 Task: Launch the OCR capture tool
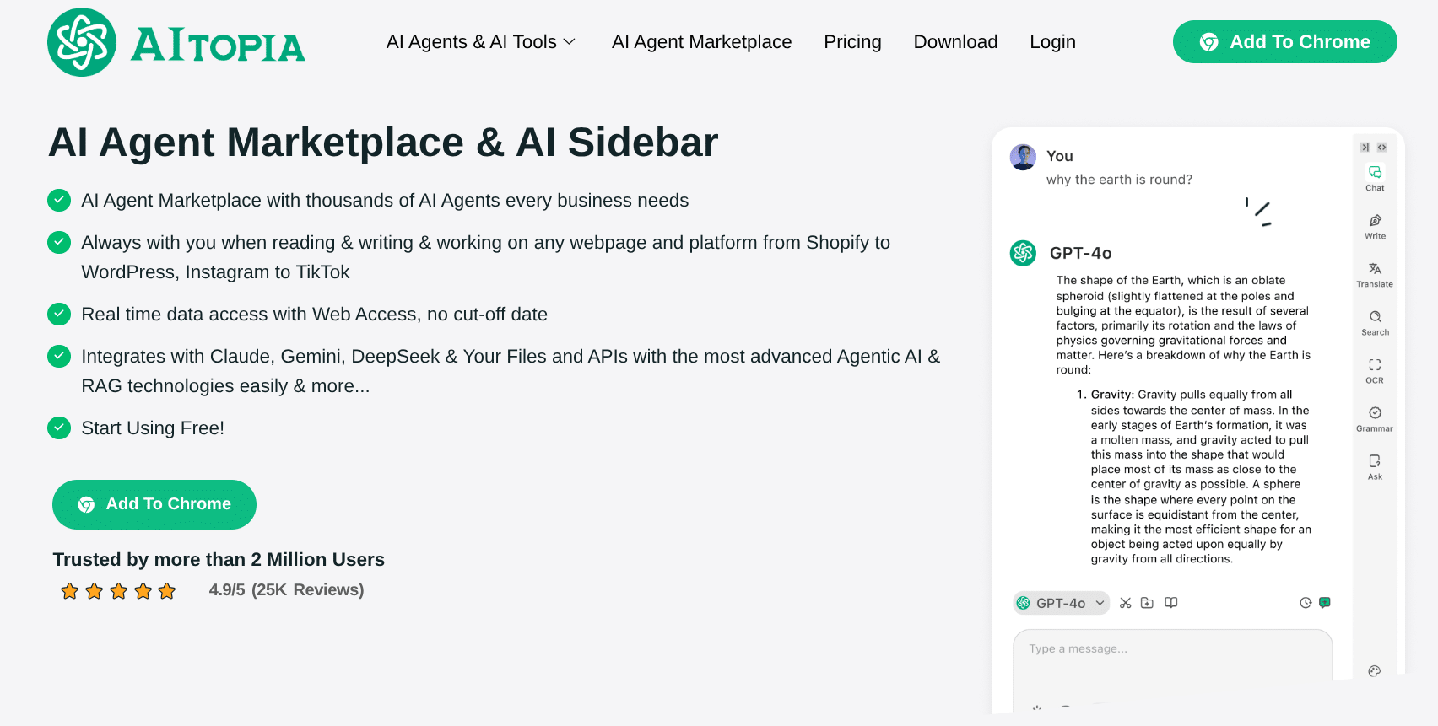(1375, 369)
